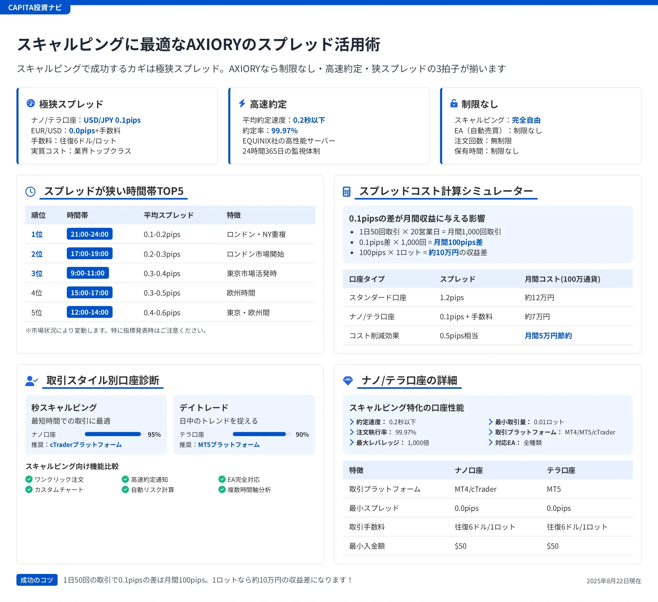Click the MT4/cTrader cell in ナノ口座 column
This screenshot has width=658, height=602.
[476, 489]
